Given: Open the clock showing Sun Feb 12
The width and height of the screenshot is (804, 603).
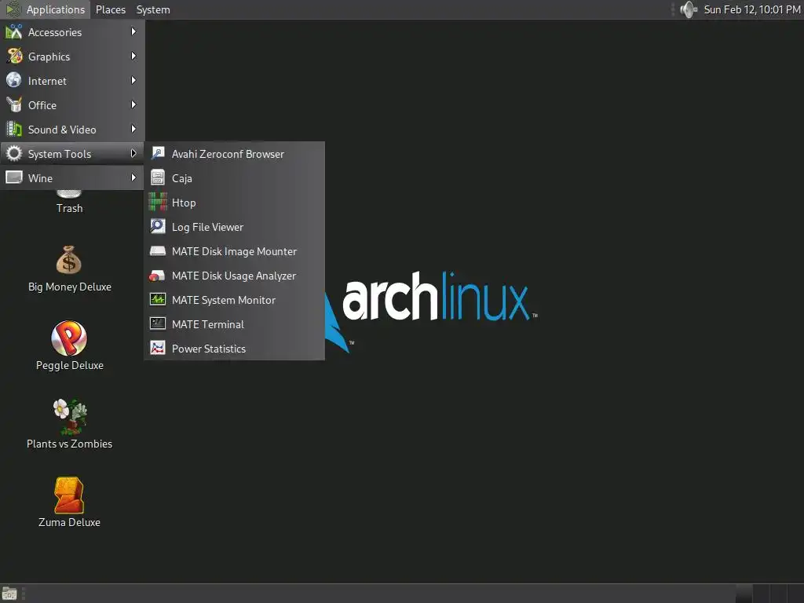Looking at the screenshot, I should pos(751,9).
